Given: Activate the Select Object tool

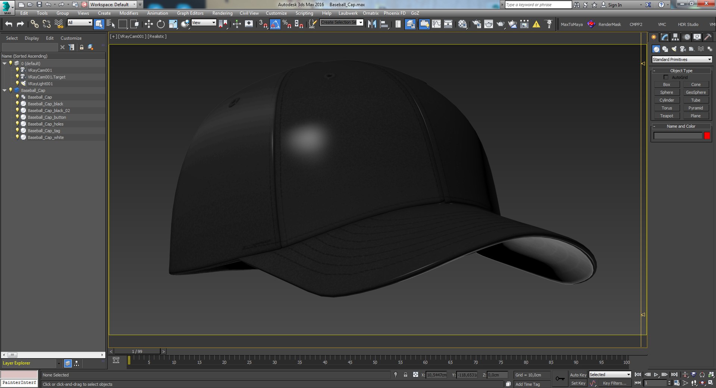Looking at the screenshot, I should click(99, 24).
